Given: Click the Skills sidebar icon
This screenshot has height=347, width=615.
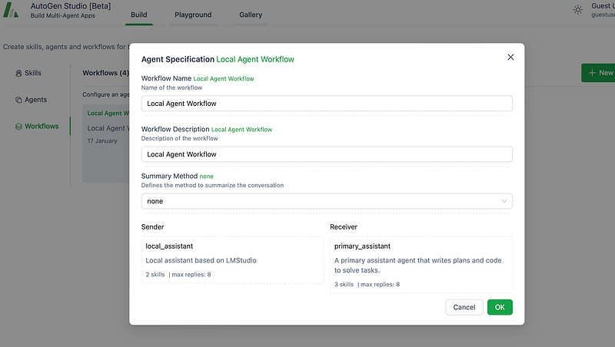Looking at the screenshot, I should coord(18,73).
